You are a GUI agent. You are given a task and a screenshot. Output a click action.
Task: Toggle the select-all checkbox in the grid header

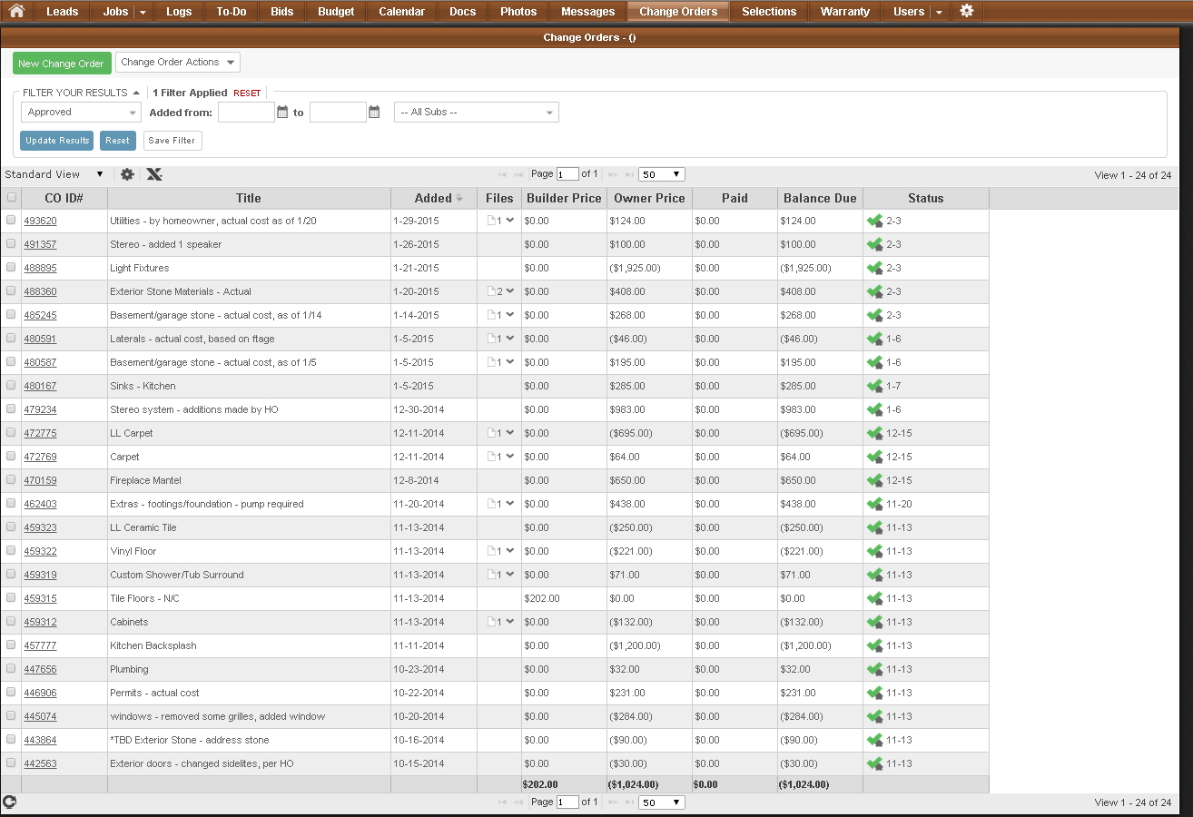coord(11,197)
